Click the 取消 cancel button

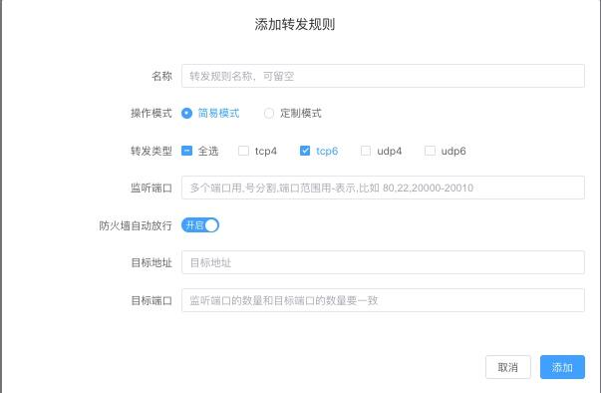(508, 367)
